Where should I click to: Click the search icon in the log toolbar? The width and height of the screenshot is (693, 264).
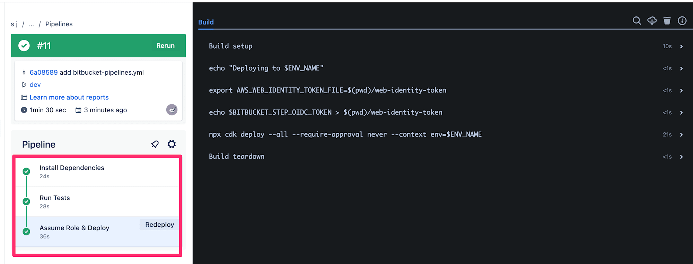coord(637,21)
